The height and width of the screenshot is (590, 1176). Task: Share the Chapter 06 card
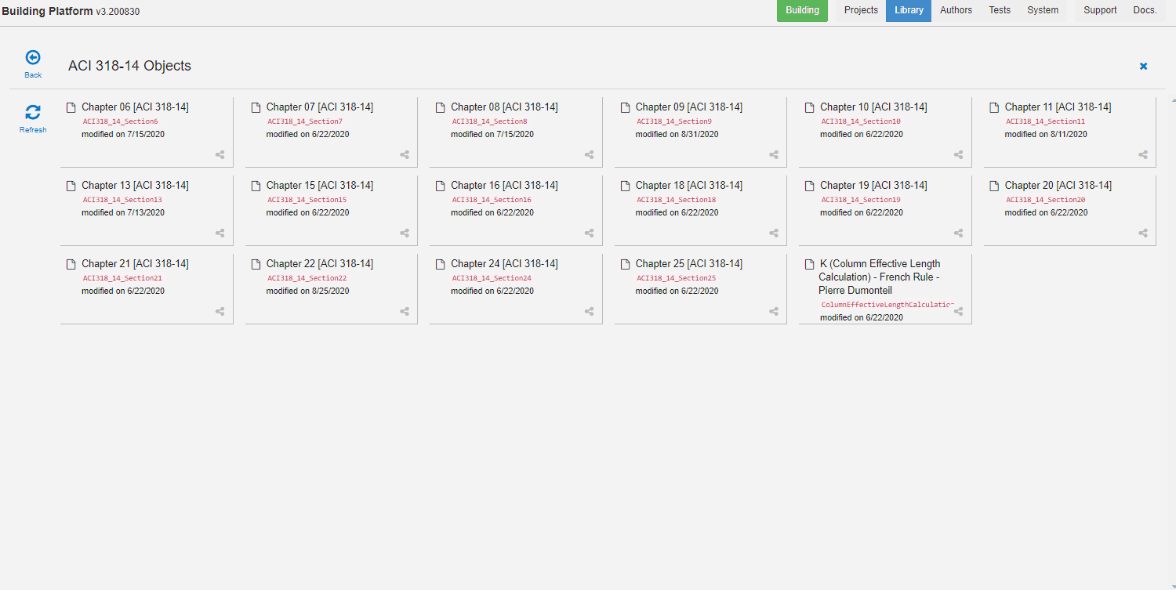tap(220, 155)
